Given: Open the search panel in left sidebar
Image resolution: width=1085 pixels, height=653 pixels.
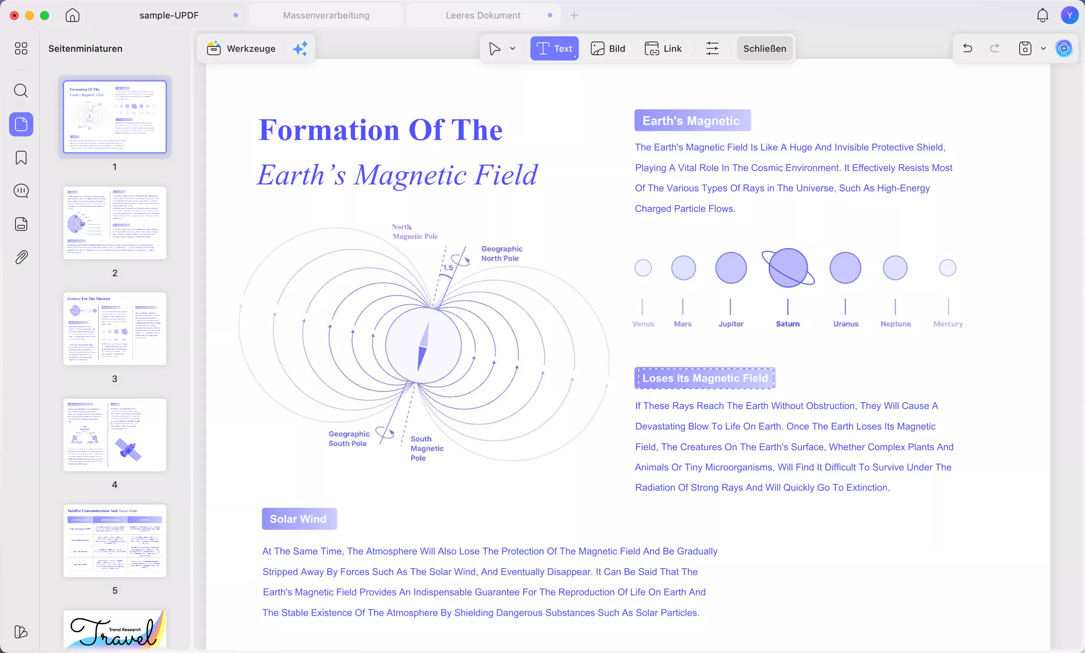Looking at the screenshot, I should tap(21, 91).
